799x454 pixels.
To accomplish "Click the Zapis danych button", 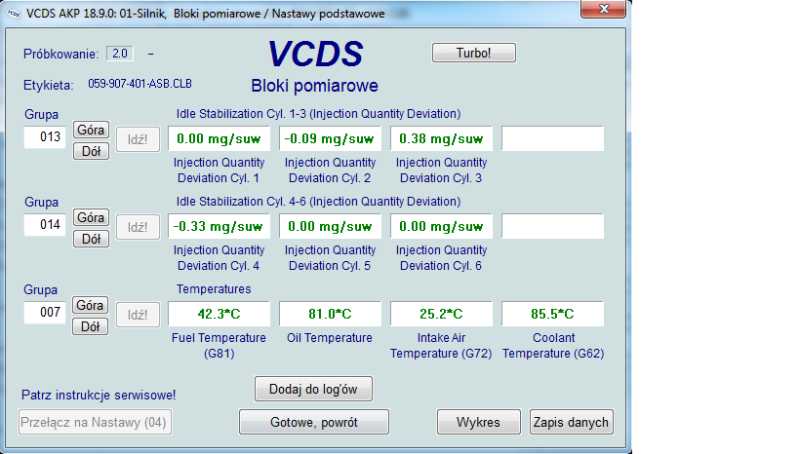I will click(572, 423).
